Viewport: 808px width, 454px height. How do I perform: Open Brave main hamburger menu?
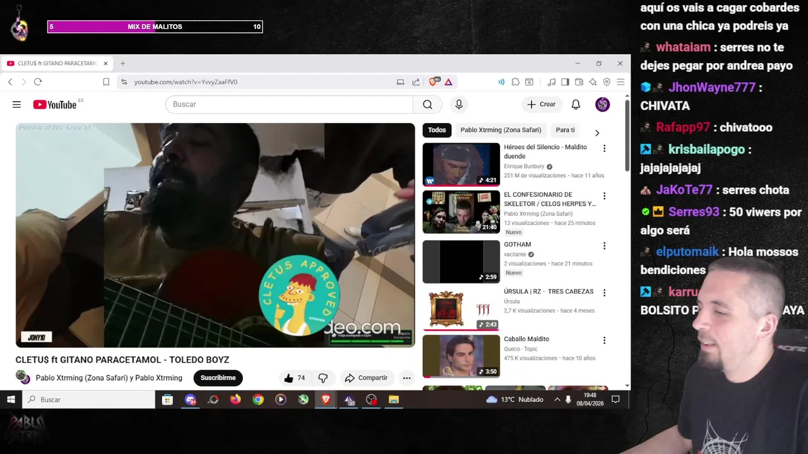tap(621, 82)
